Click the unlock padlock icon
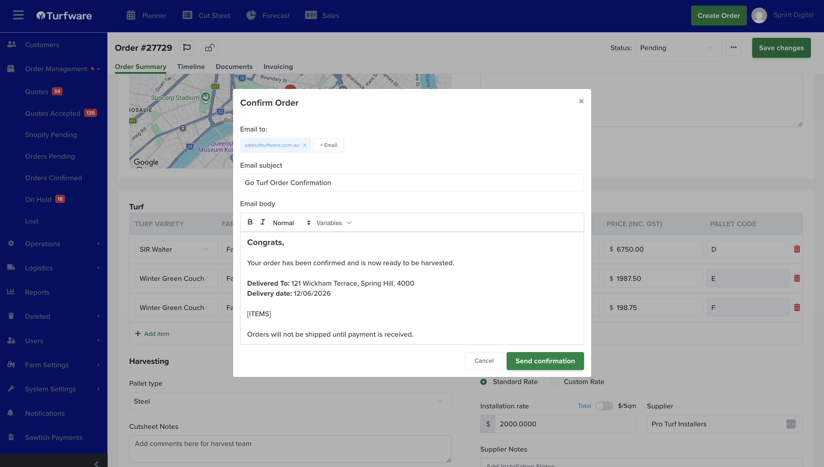Screen dimensions: 824x467 pyautogui.click(x=210, y=48)
